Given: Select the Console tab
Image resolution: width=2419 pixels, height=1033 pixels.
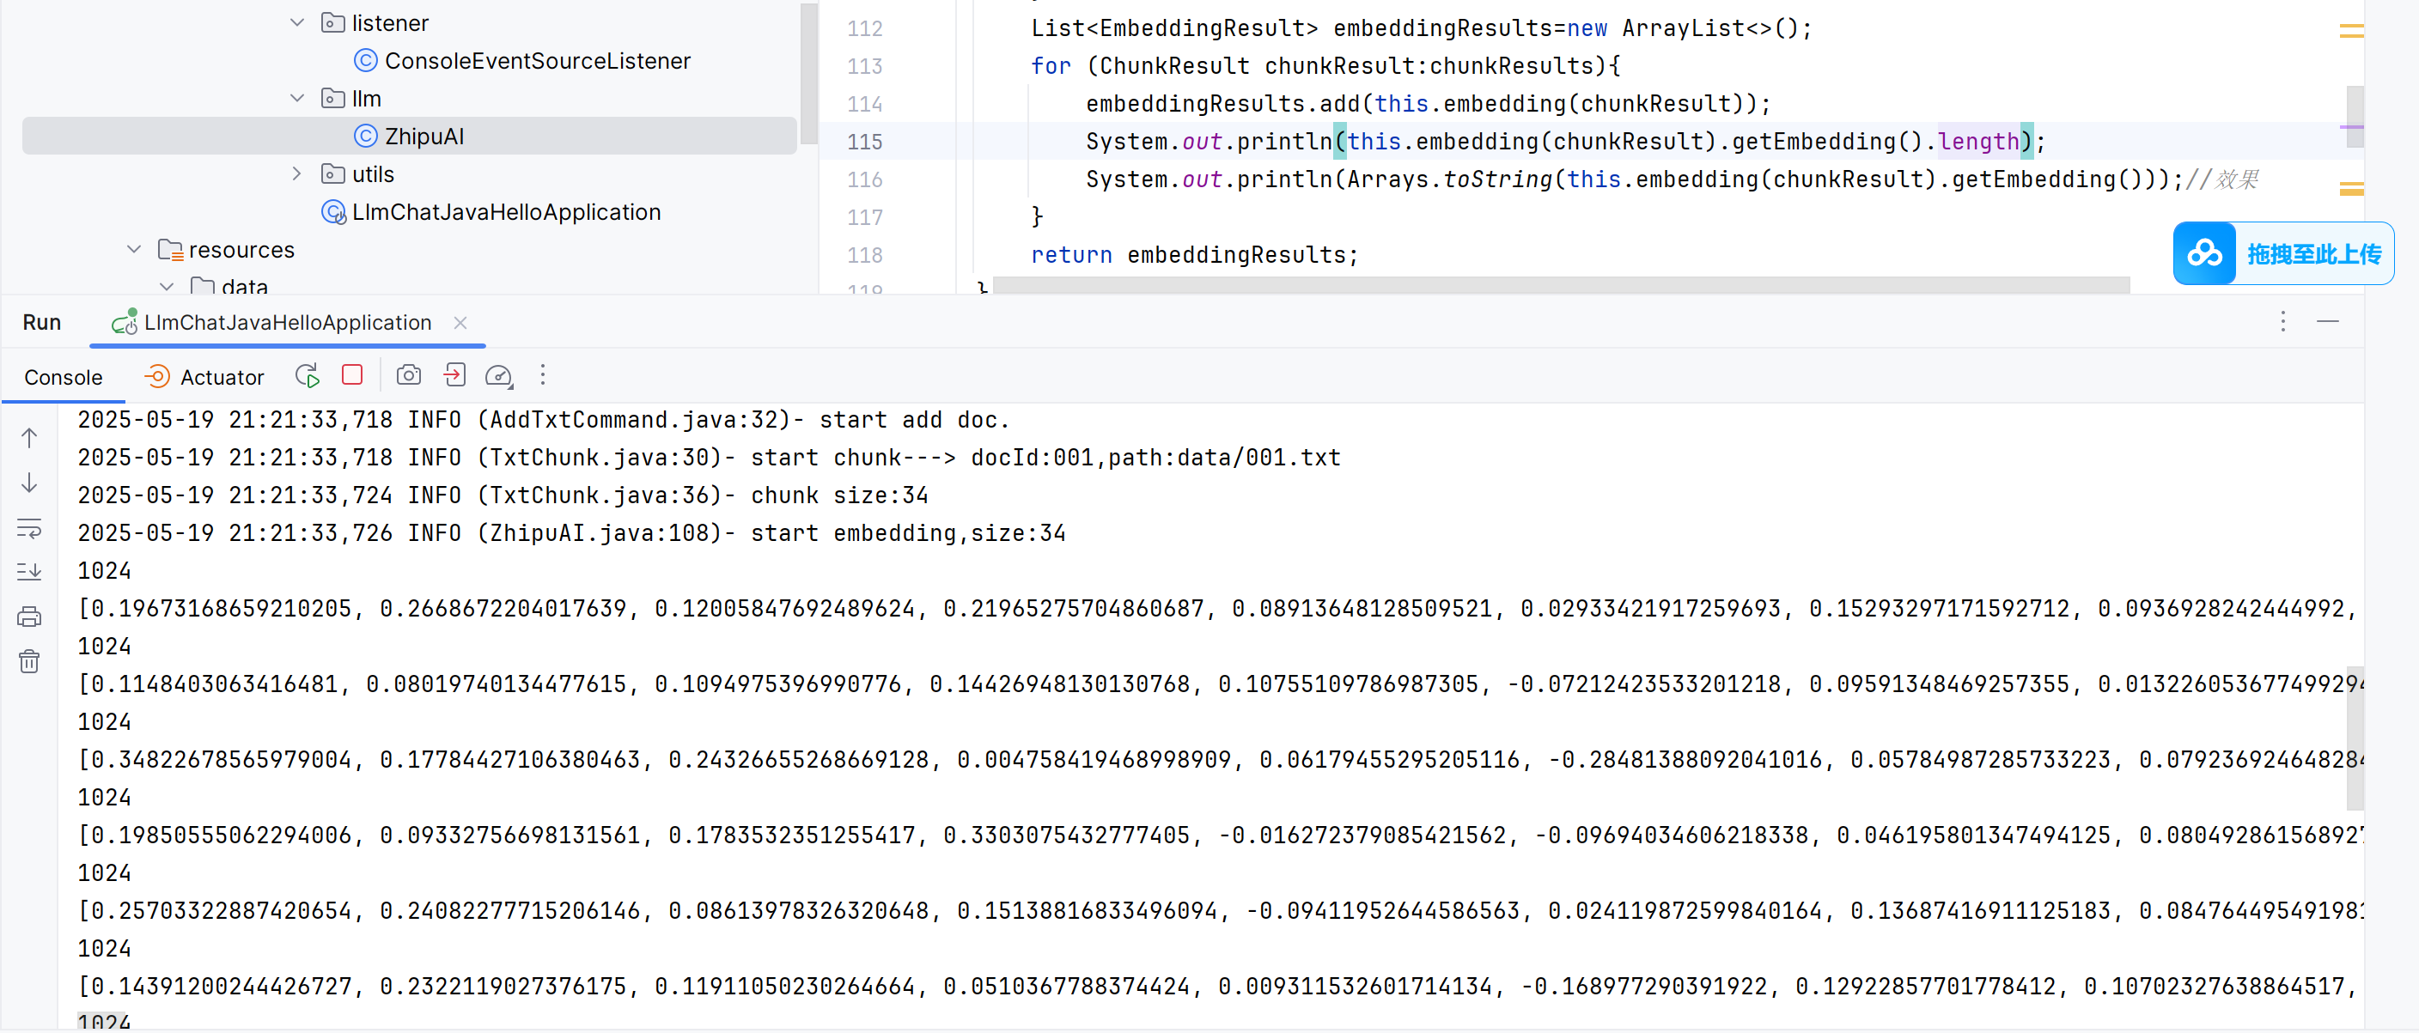Looking at the screenshot, I should [63, 377].
